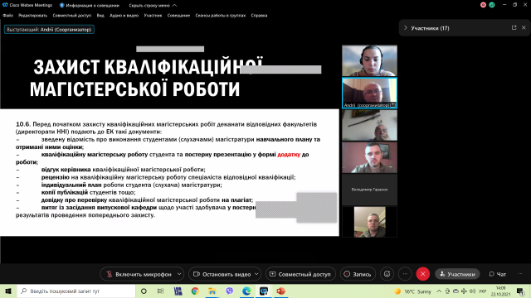Open the Windows Start menu
Image resolution: width=531 pixels, height=298 pixels.
tap(8, 291)
